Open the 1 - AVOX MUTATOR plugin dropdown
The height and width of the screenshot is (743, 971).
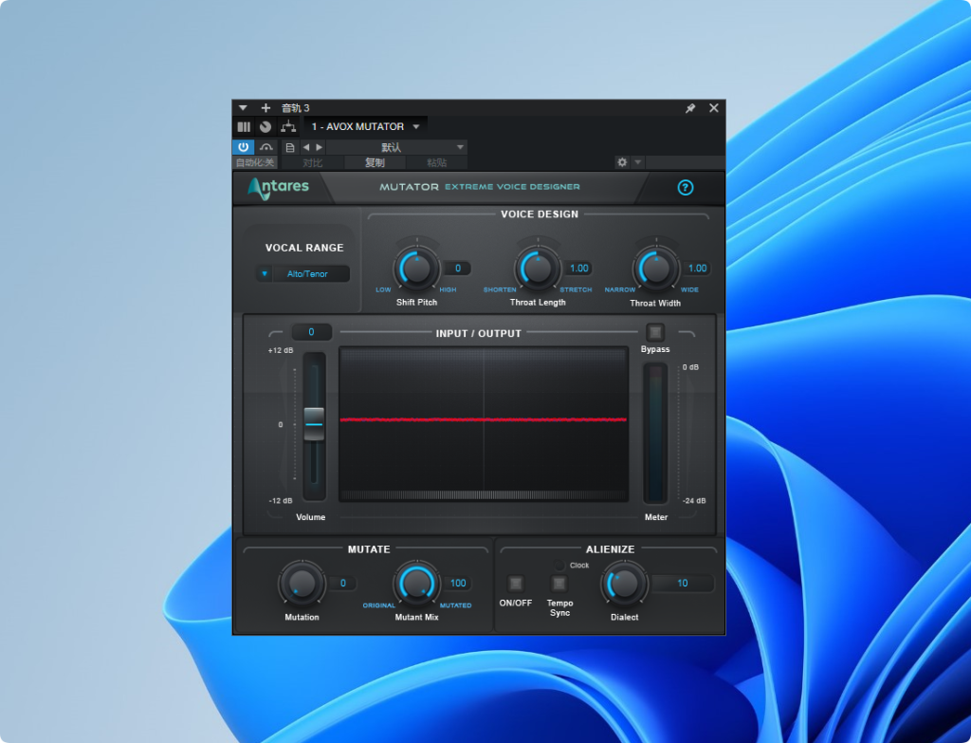pos(365,126)
